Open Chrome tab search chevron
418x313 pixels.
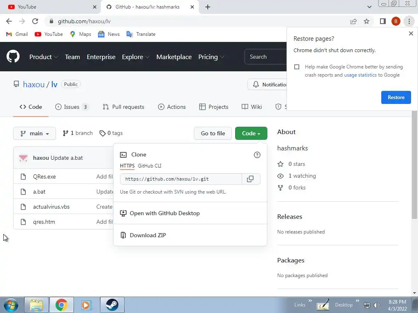[369, 7]
